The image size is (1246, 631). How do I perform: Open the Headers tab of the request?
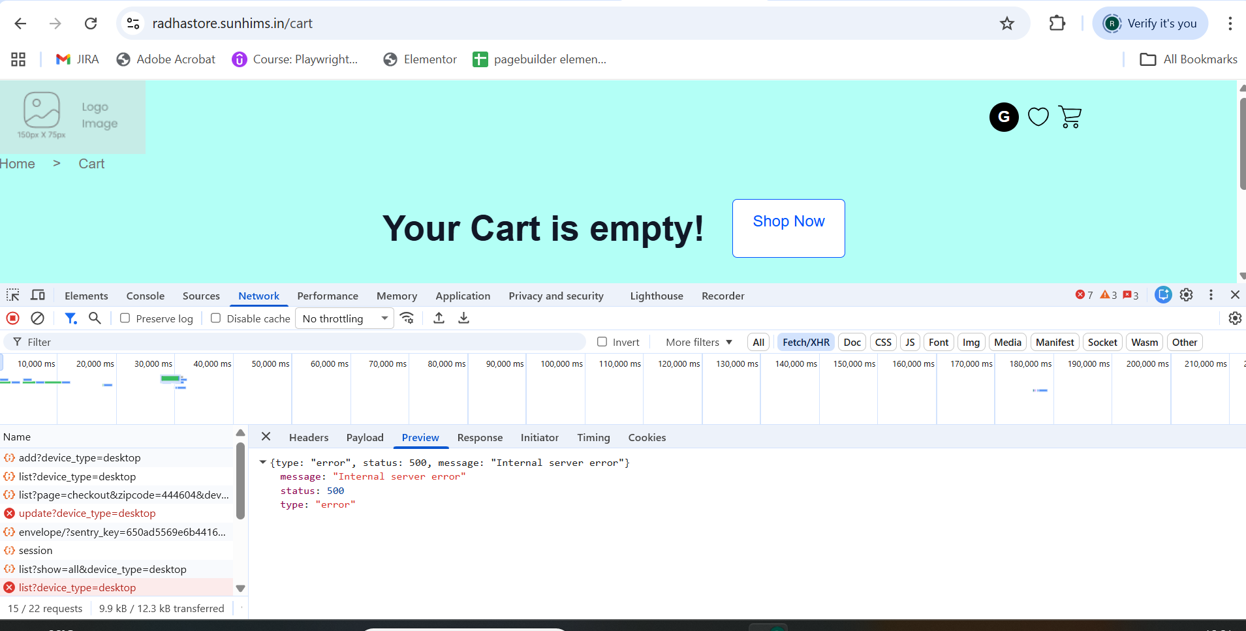point(309,437)
